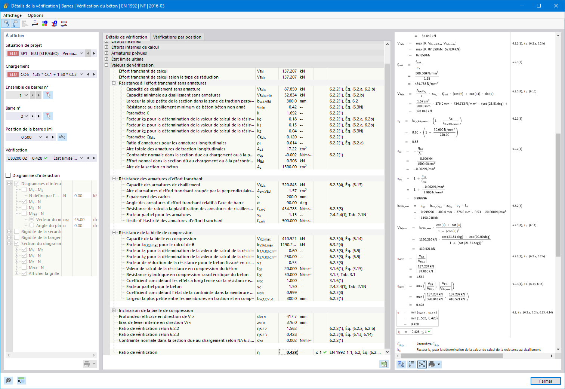Expand the Armatures prévues row
The width and height of the screenshot is (565, 389).
(x=106, y=53)
